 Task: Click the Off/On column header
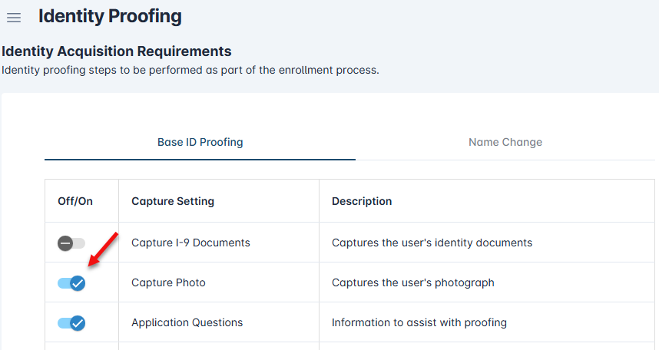(75, 201)
